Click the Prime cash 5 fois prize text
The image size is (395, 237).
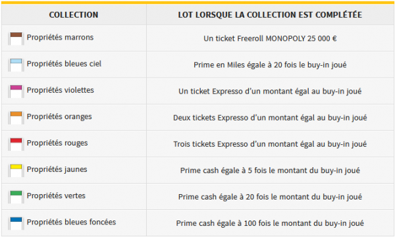270,171
